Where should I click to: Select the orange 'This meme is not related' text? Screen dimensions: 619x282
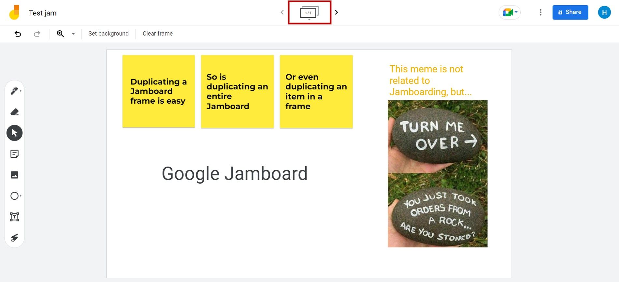[430, 81]
